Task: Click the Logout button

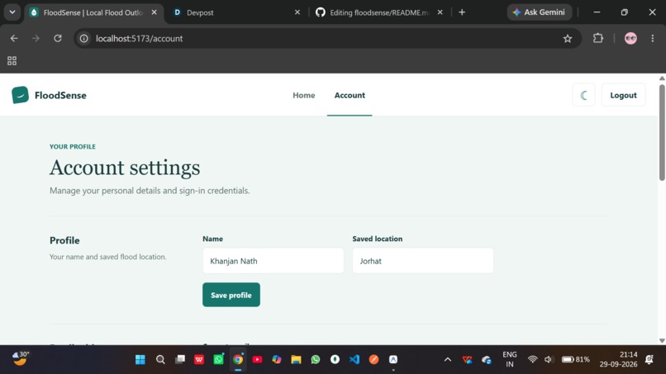Action: click(x=623, y=95)
